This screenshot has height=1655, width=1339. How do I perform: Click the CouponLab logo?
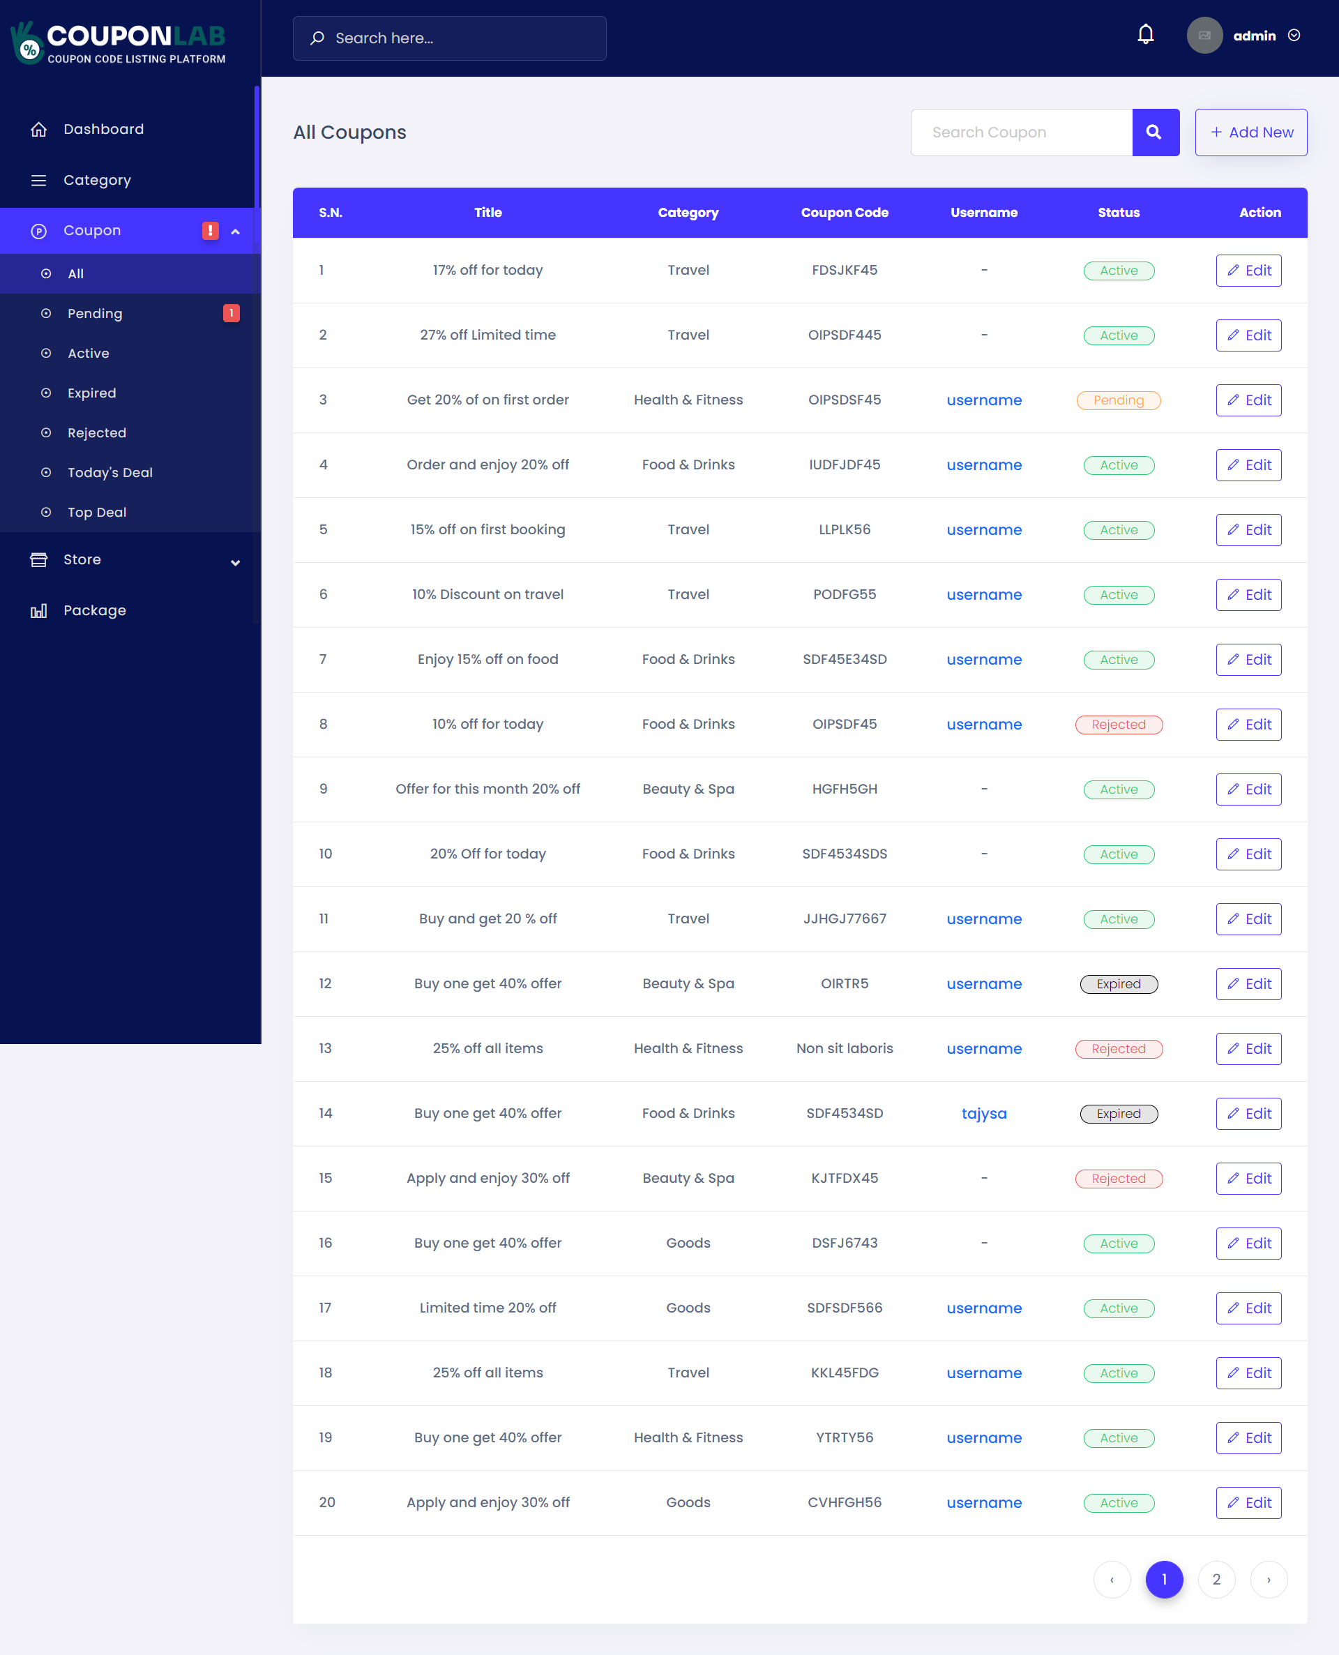(119, 42)
